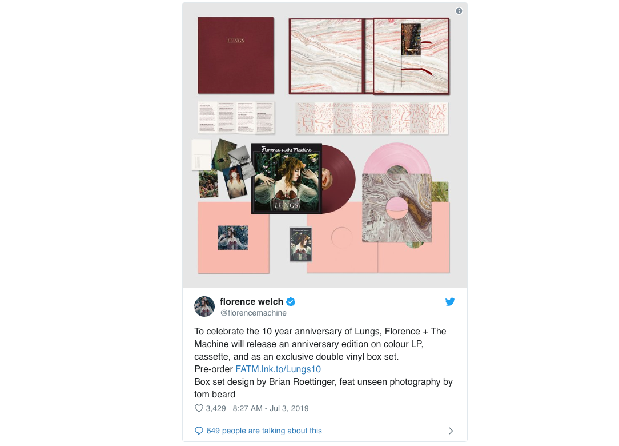The width and height of the screenshot is (619, 446).
Task: Open '649 people are talking about this'
Action: tap(264, 431)
